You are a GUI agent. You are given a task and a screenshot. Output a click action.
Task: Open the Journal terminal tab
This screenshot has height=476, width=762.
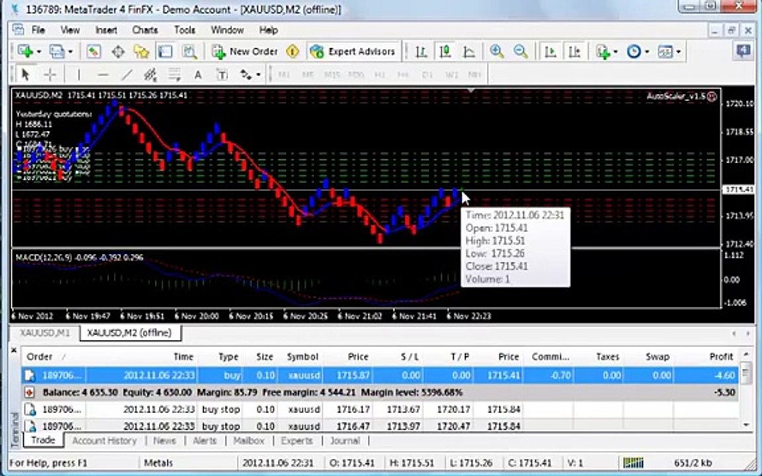345,441
